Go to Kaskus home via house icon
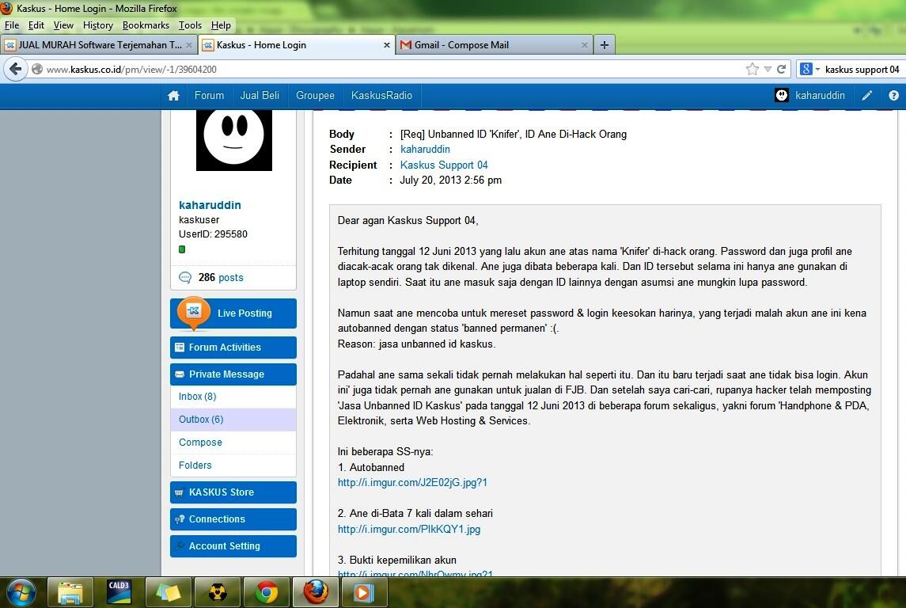906x608 pixels. [173, 96]
